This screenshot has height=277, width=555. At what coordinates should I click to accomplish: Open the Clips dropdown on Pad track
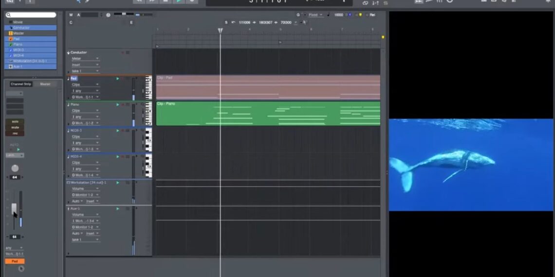point(85,85)
